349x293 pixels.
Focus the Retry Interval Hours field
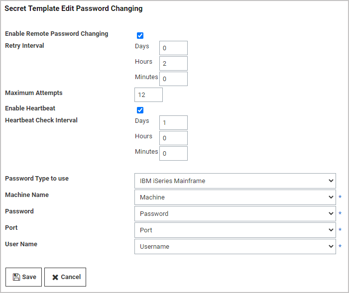(173, 64)
